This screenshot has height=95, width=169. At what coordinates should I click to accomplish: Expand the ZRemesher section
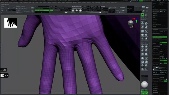coord(155,92)
